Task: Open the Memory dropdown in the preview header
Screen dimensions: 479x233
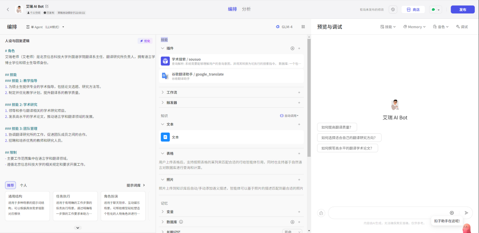Action: pos(414,27)
